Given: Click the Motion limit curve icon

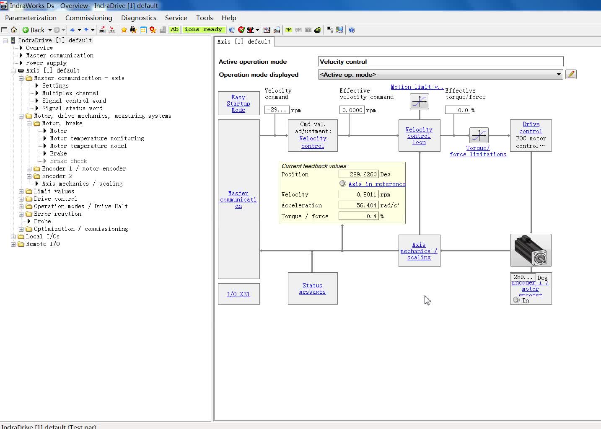Looking at the screenshot, I should pos(420,101).
